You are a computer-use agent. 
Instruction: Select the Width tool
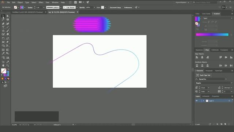click(3, 42)
